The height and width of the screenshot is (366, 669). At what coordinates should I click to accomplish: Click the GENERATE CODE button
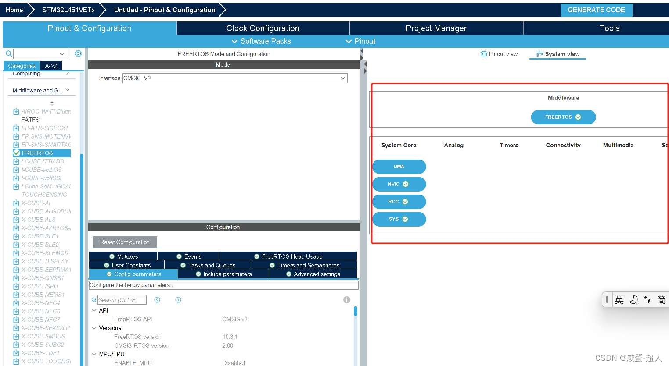(x=597, y=10)
